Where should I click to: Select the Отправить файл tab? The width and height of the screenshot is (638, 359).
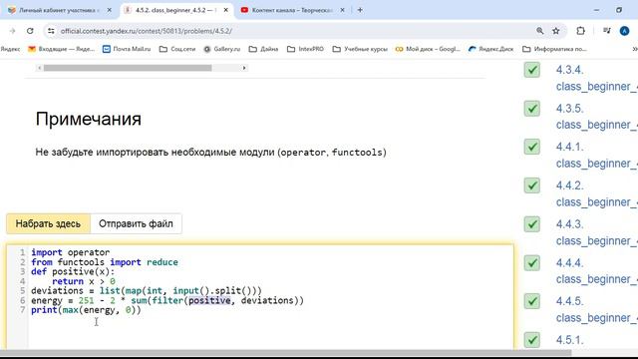click(136, 223)
